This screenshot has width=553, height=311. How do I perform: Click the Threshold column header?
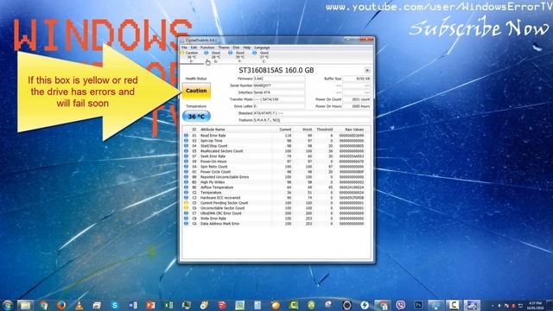325,130
